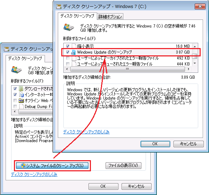The height and width of the screenshot is (195, 209).
Task: Select the Windows Update のクリーンアップ row text
Action: pyautogui.click(x=104, y=52)
